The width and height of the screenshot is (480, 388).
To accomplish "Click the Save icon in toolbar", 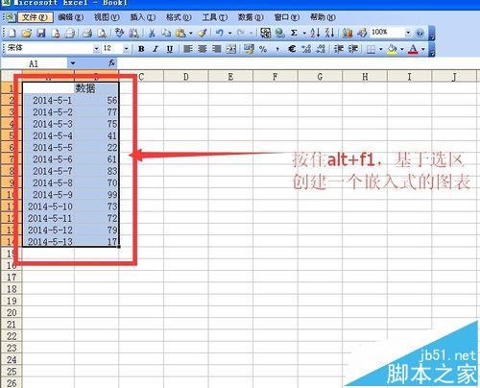I will click(41, 33).
